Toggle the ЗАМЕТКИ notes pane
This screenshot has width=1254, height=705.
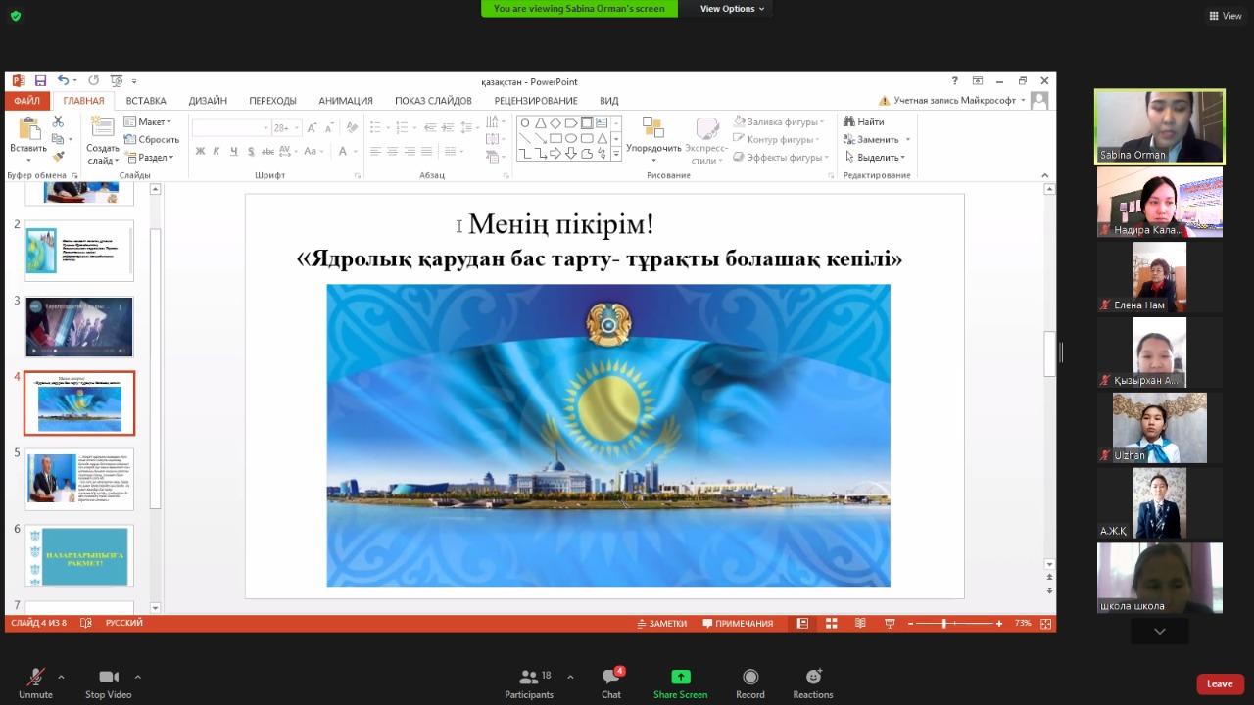[661, 624]
